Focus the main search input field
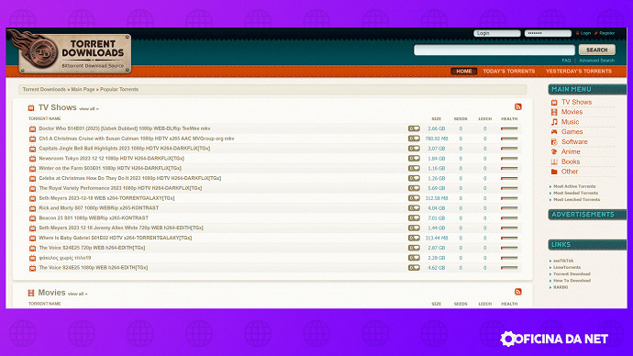The width and height of the screenshot is (633, 356). (x=494, y=50)
